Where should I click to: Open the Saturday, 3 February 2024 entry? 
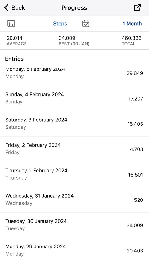point(74,124)
